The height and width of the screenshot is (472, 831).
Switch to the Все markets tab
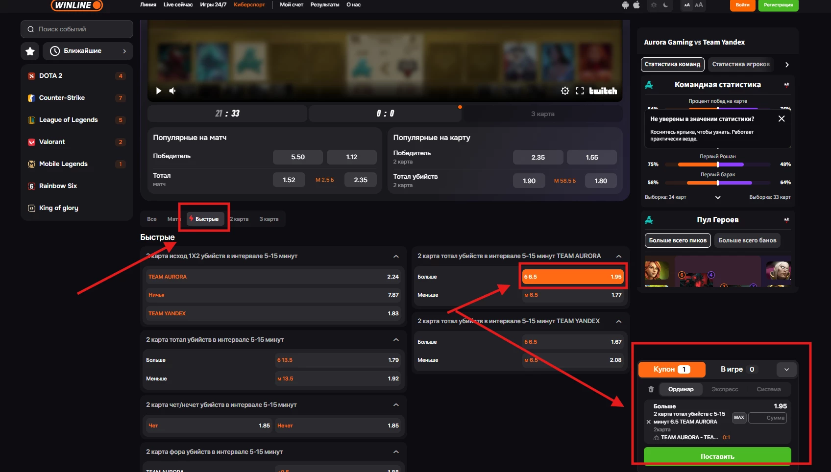[152, 219]
